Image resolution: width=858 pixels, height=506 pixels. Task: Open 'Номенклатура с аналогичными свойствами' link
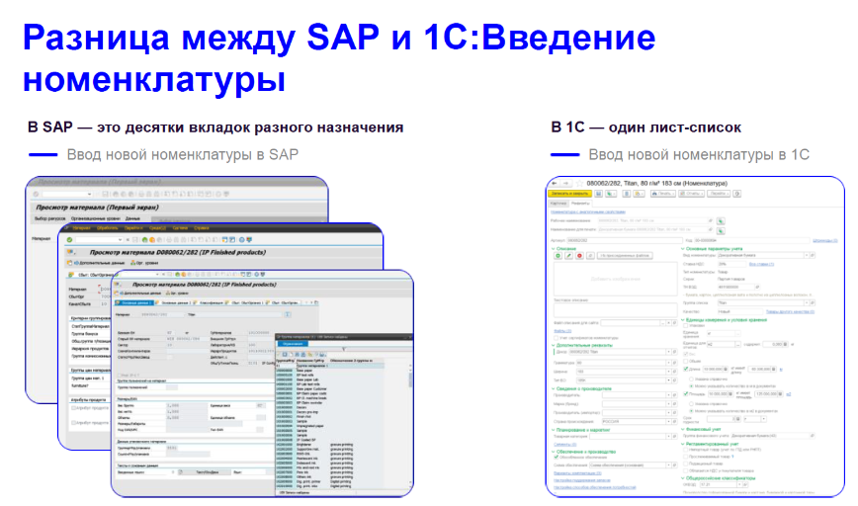(588, 211)
